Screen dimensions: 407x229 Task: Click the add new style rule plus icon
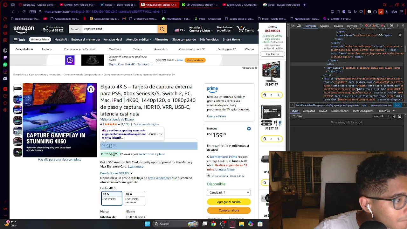pos(389,116)
